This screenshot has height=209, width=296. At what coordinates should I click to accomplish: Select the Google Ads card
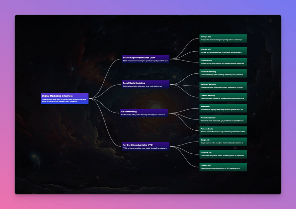click(x=223, y=142)
